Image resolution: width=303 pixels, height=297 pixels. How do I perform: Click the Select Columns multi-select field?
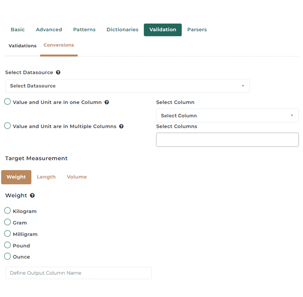pos(227,140)
